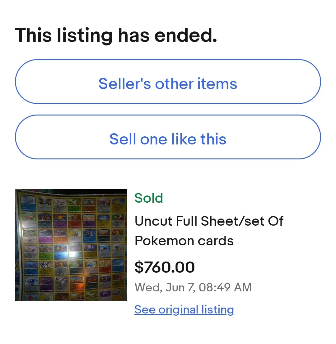The width and height of the screenshot is (336, 344).
Task: Enlarge the uncut card sheet photo
Action: coord(71,245)
